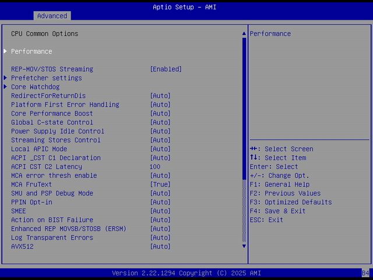Select Platform First Error Handling
373x280 pixels.
(x=65, y=104)
